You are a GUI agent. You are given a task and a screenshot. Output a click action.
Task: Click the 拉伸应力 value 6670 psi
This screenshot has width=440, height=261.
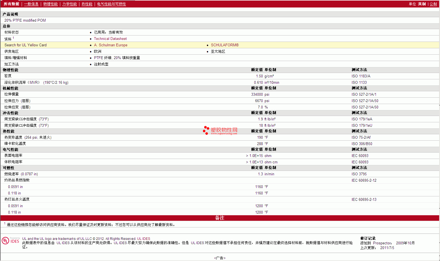pos(262,101)
